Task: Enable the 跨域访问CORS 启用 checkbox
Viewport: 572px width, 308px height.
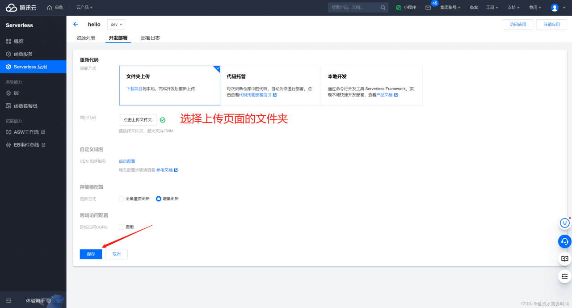Action: coord(121,227)
